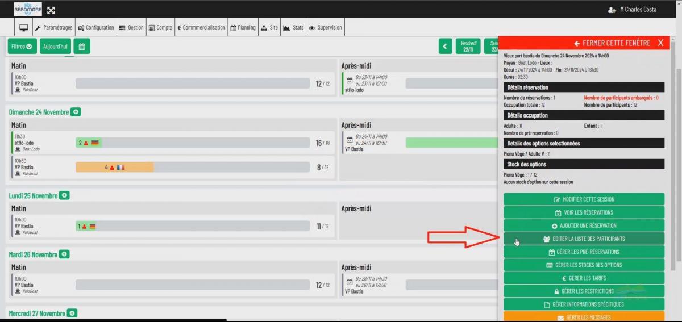Select the Vendredi 22/11 day button
This screenshot has width=682, height=322.
tap(468, 47)
